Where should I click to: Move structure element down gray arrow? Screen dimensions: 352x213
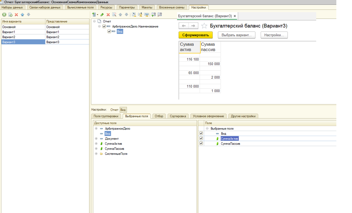pyautogui.click(x=127, y=15)
